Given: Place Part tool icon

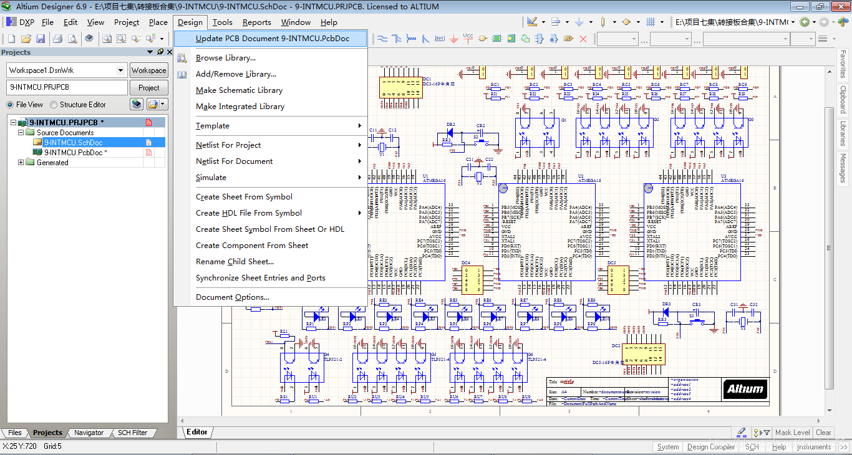Looking at the screenshot, I should click(x=483, y=39).
